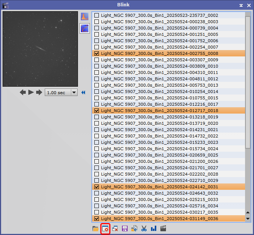Screen dimensions: 254x235
Task: Click the scrollbar down arrow
Action: [248, 219]
